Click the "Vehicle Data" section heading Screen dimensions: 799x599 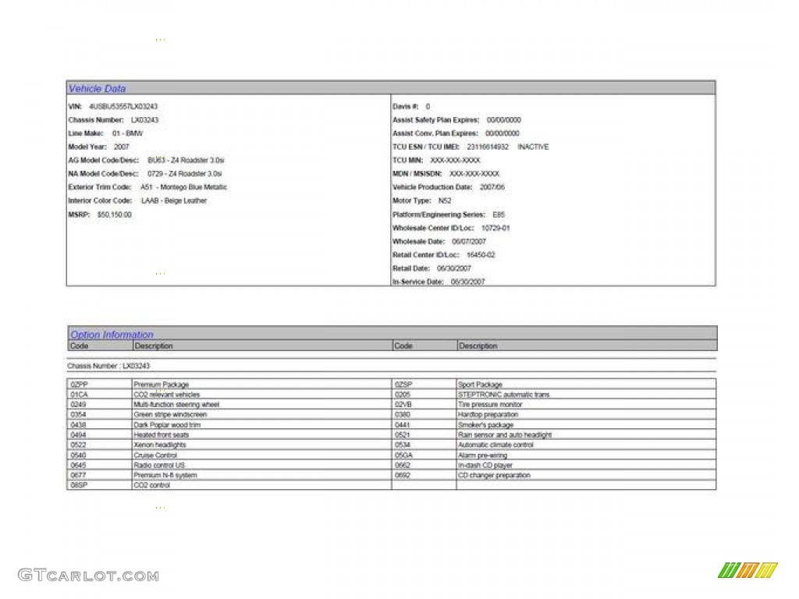[97, 89]
